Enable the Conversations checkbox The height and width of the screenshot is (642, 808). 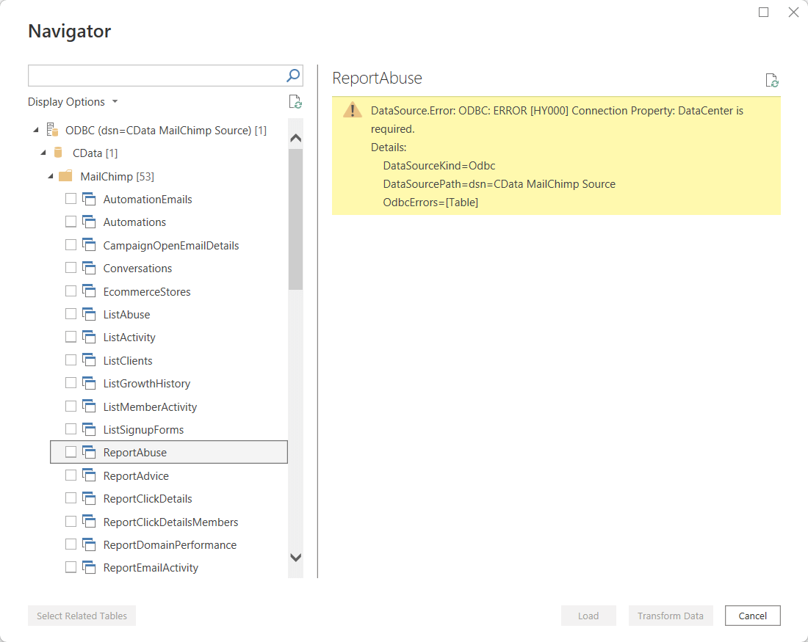71,267
